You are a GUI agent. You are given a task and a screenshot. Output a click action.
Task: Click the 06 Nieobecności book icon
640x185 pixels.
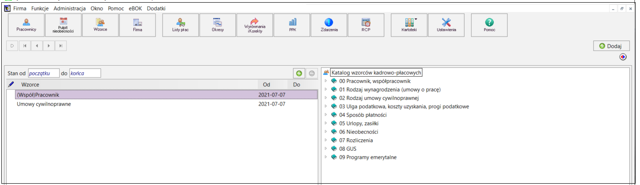[x=333, y=132]
